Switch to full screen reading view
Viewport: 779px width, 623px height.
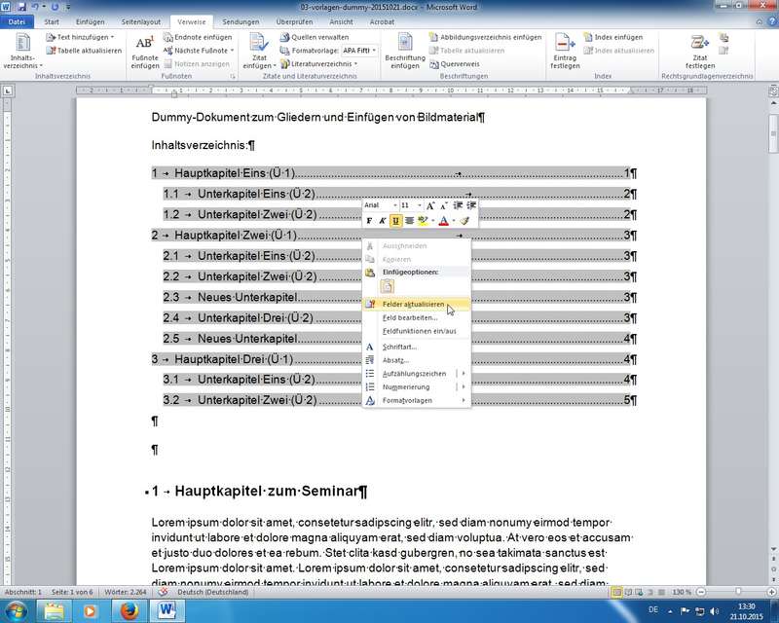pyautogui.click(x=628, y=592)
